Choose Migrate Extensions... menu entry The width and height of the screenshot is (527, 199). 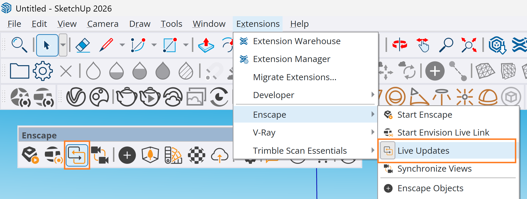click(x=306, y=77)
